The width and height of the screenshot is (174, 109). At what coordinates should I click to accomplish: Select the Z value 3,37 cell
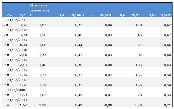pos(23,25)
